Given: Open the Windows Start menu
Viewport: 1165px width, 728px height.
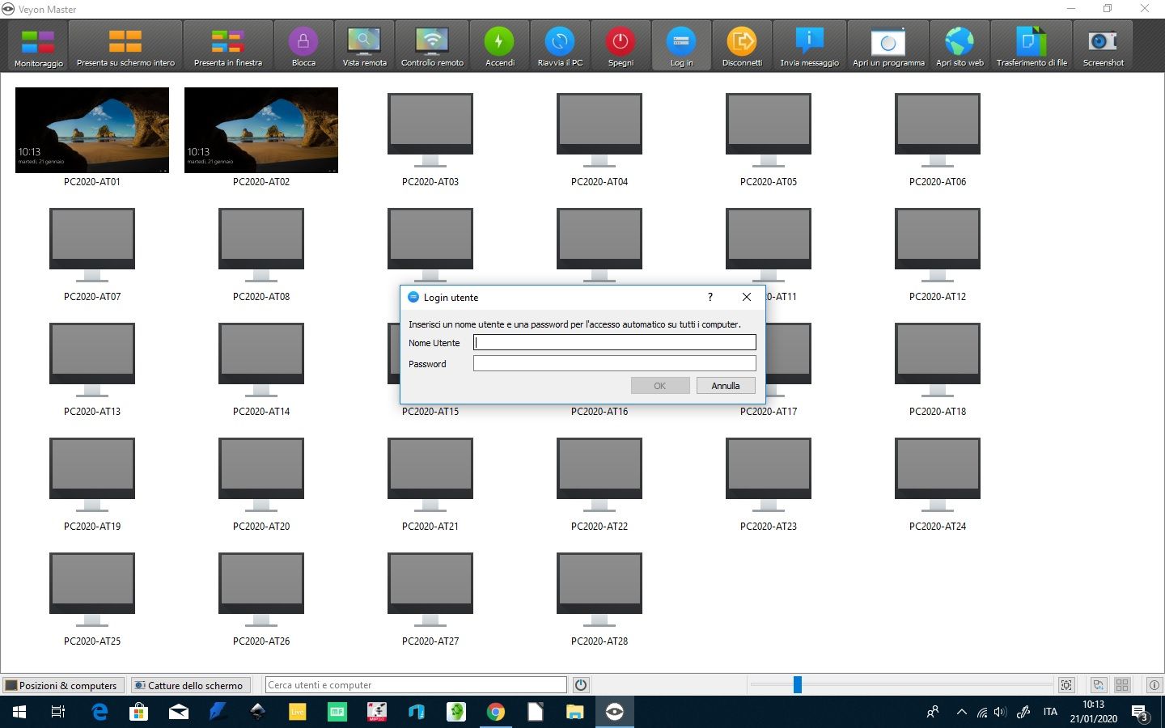Looking at the screenshot, I should pos(19,712).
